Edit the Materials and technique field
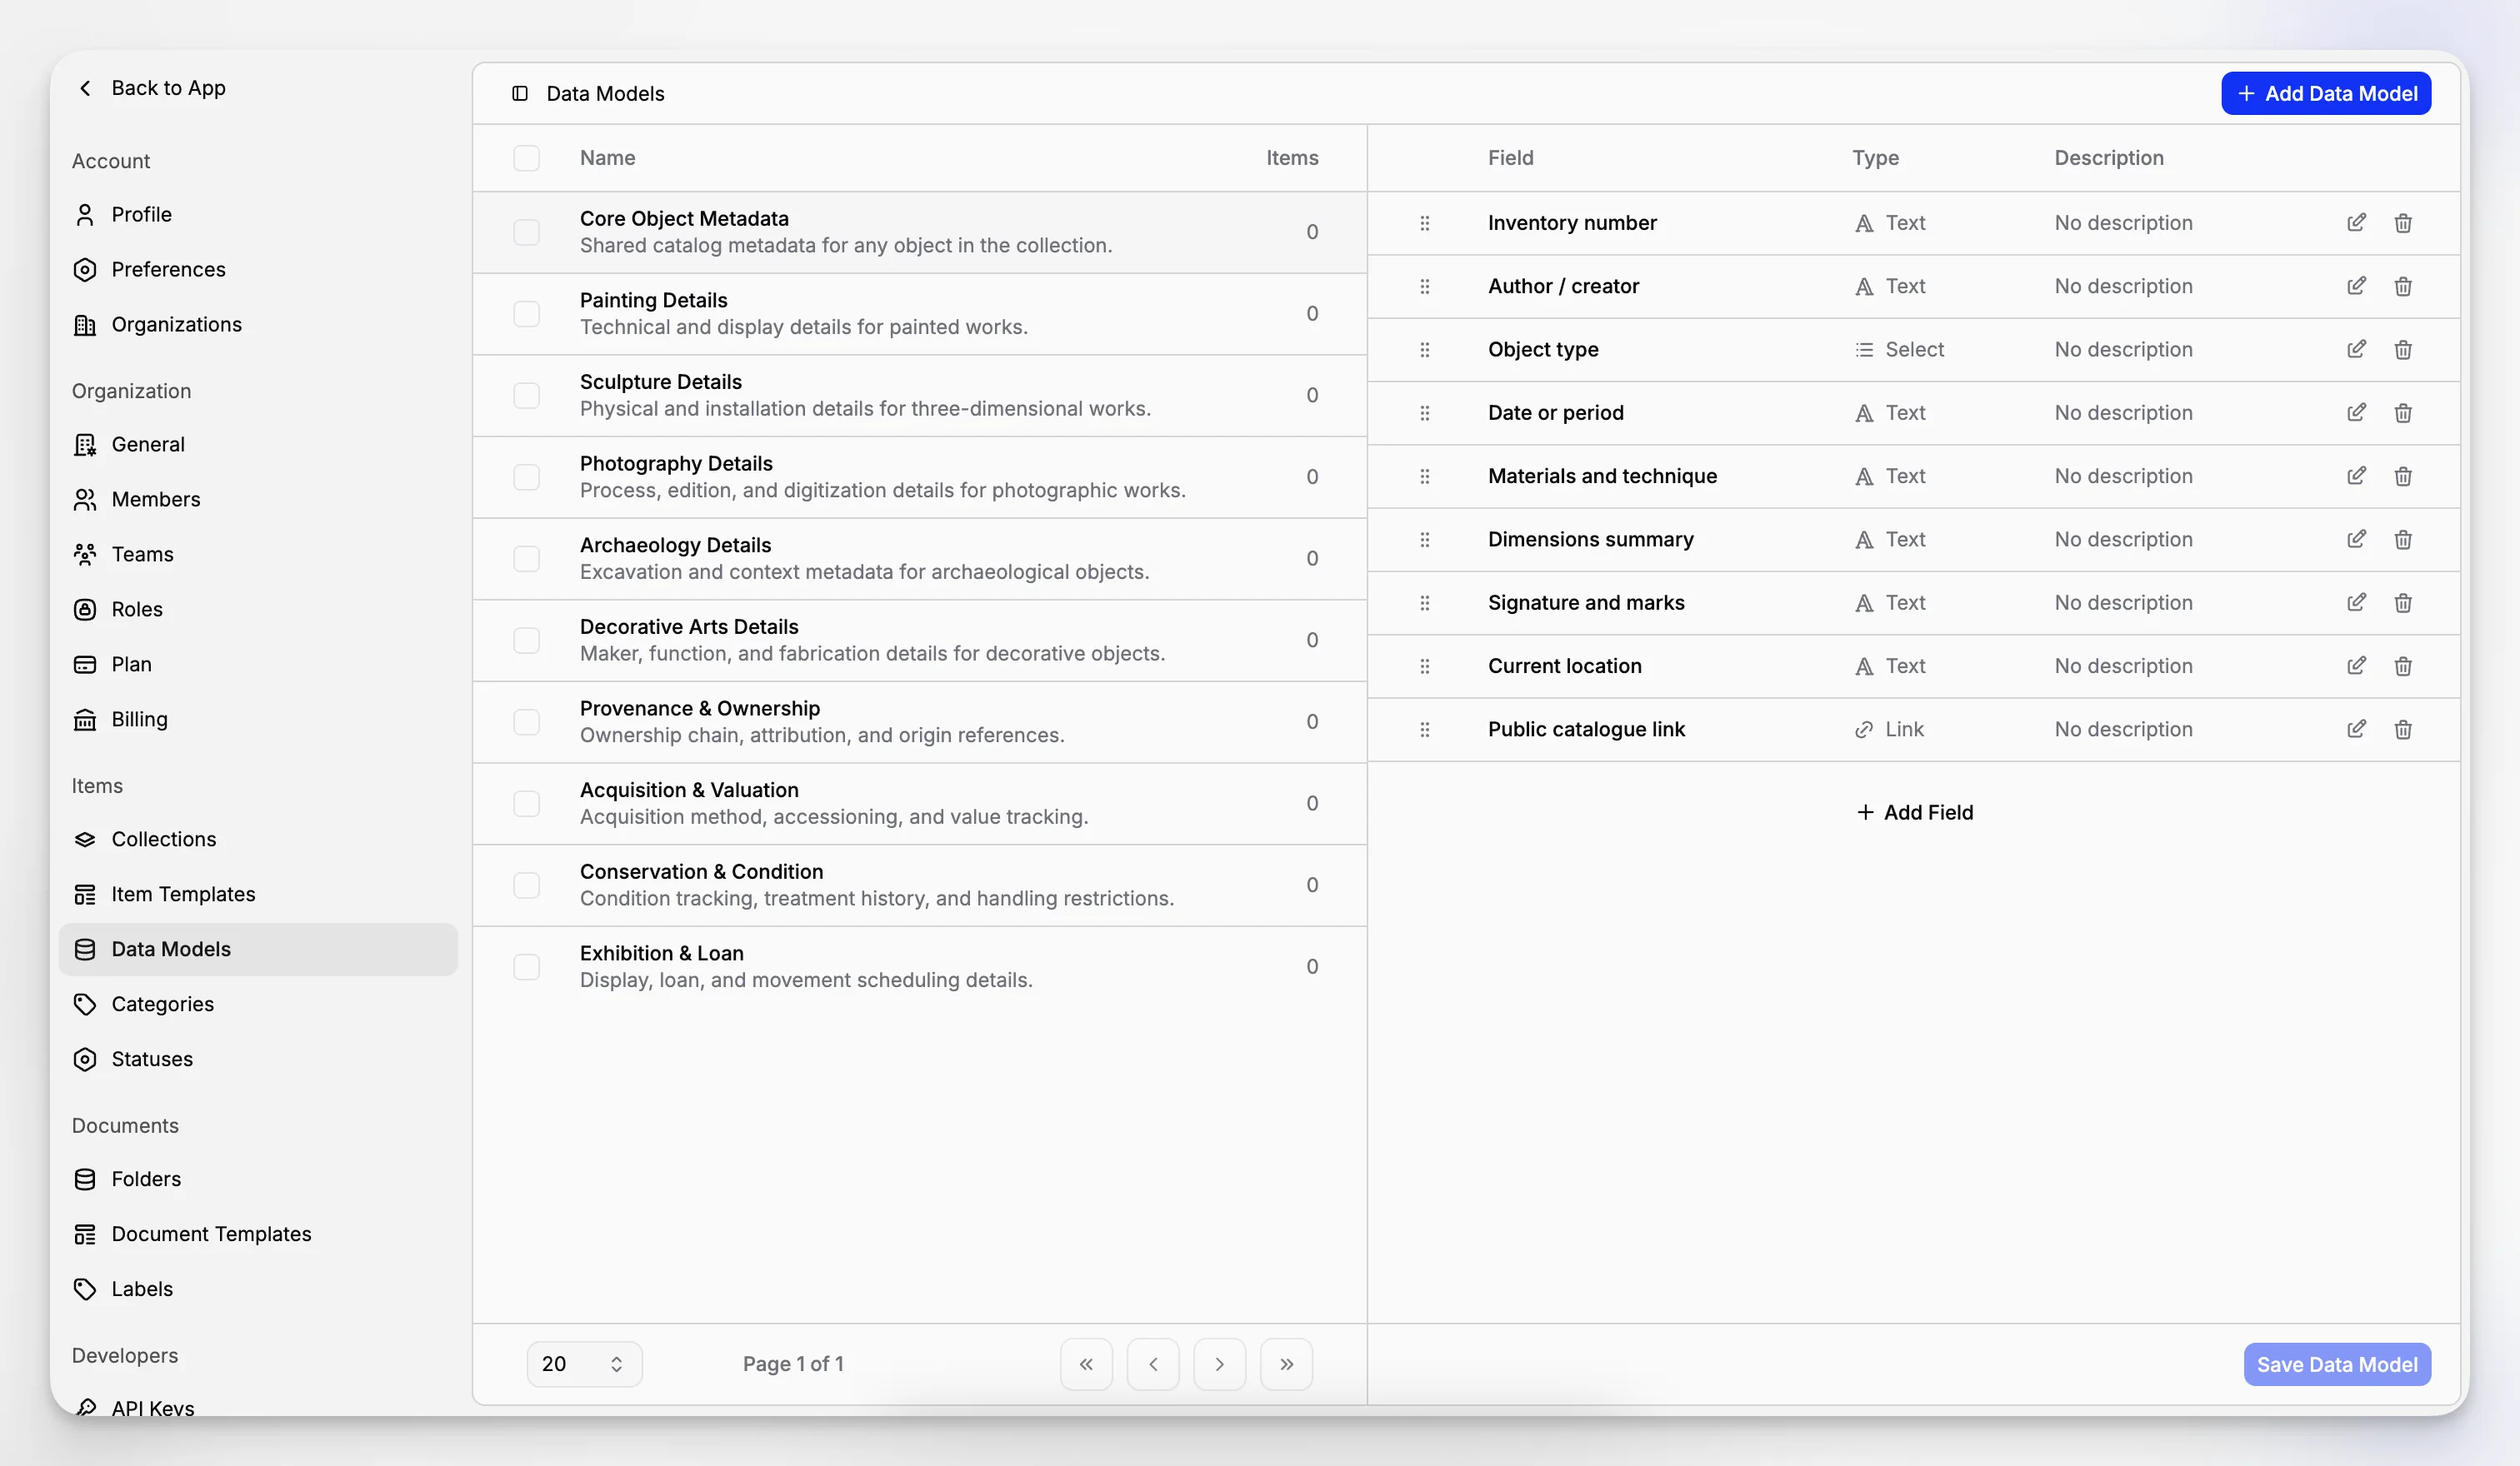 (x=2356, y=476)
